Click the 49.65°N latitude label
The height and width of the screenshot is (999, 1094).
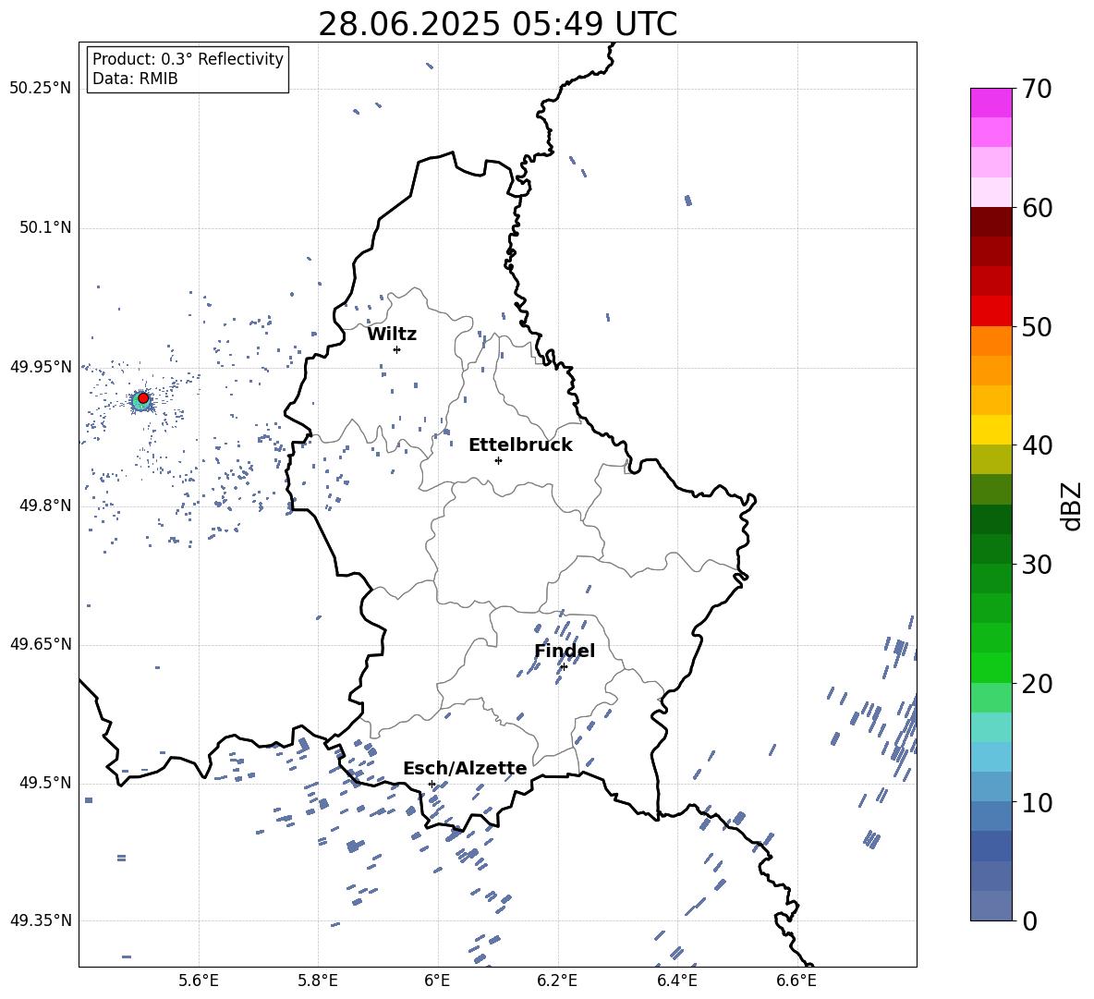pos(41,644)
